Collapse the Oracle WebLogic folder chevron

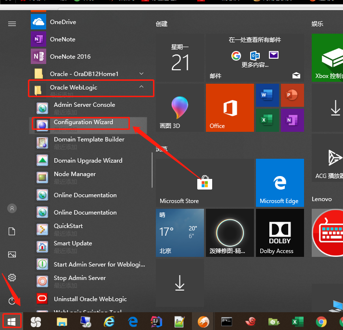pos(141,87)
